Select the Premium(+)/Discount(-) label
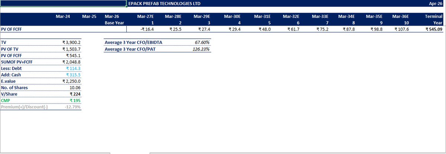 pos(25,107)
